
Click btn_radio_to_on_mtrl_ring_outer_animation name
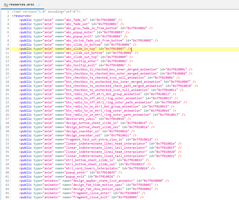pos(103,110)
